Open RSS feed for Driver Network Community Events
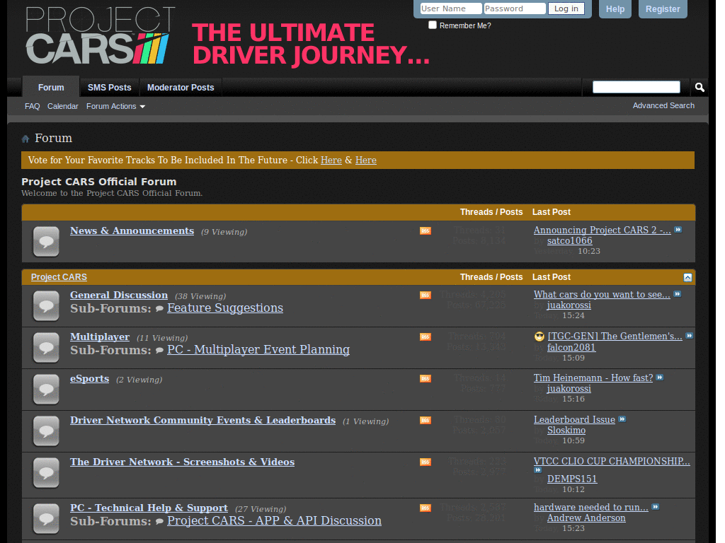The image size is (725, 543). (426, 420)
